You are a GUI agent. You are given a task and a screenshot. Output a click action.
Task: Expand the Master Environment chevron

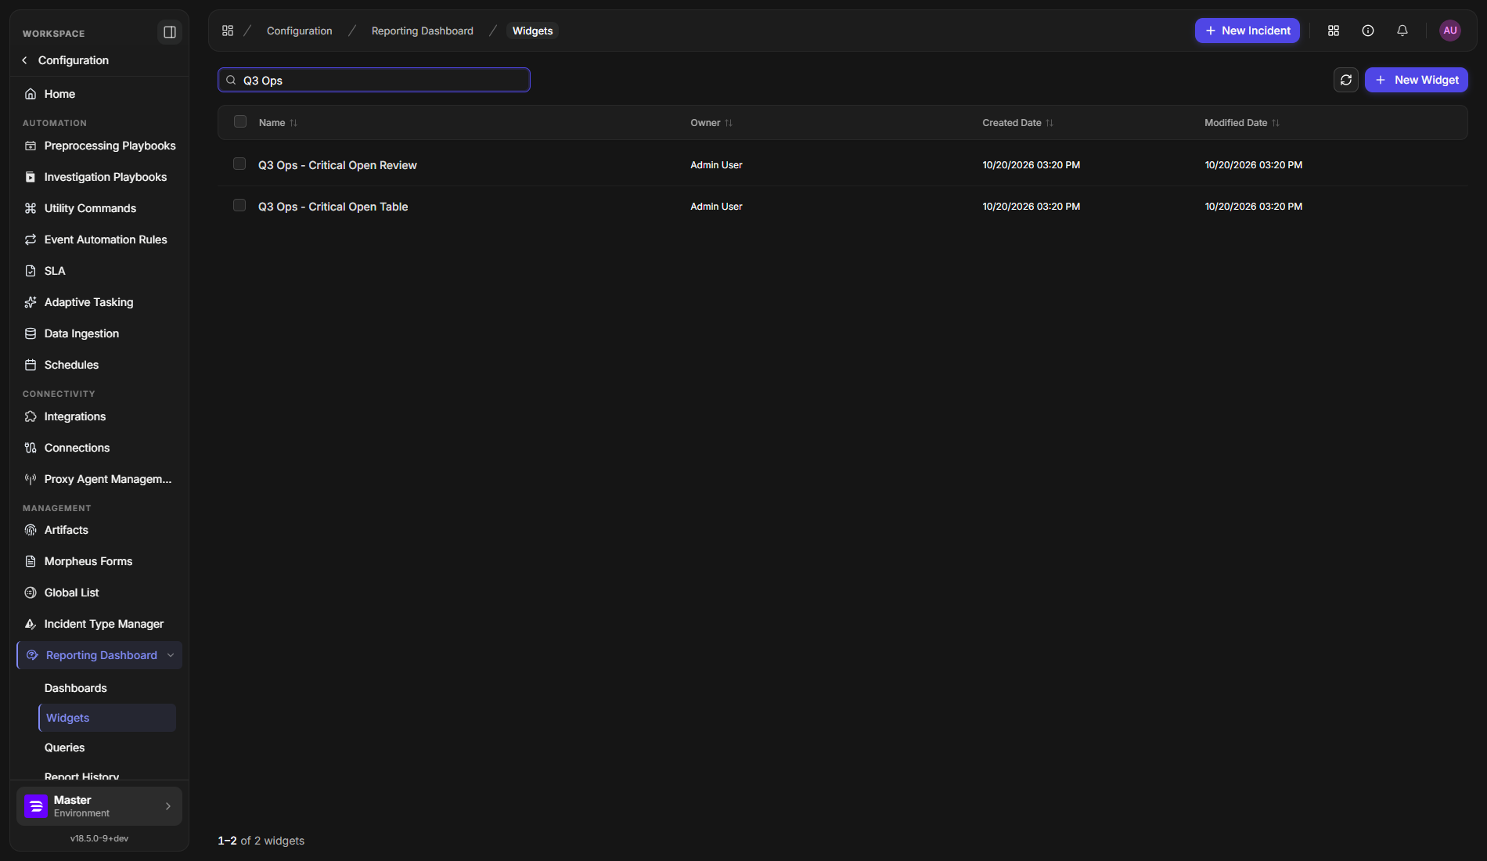[168, 806]
